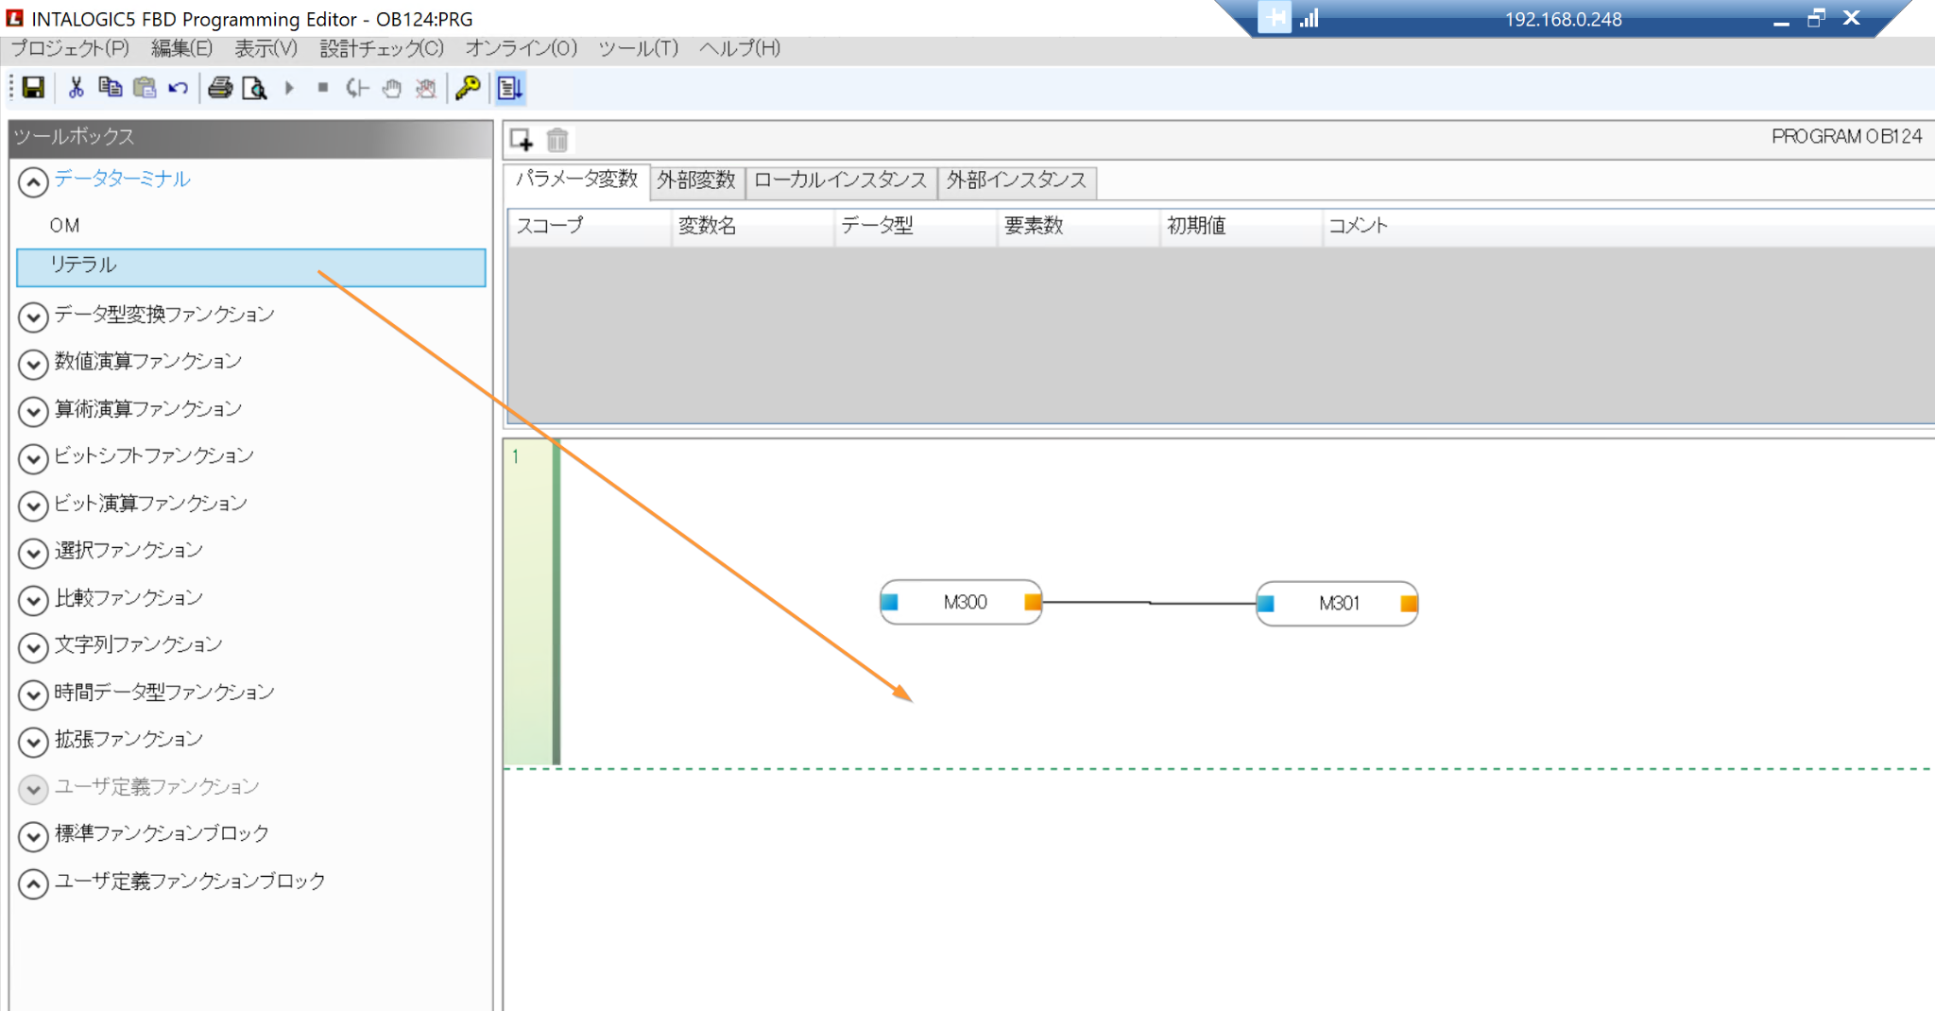Collapse the データターミナル section
This screenshot has width=1935, height=1011.
[33, 181]
